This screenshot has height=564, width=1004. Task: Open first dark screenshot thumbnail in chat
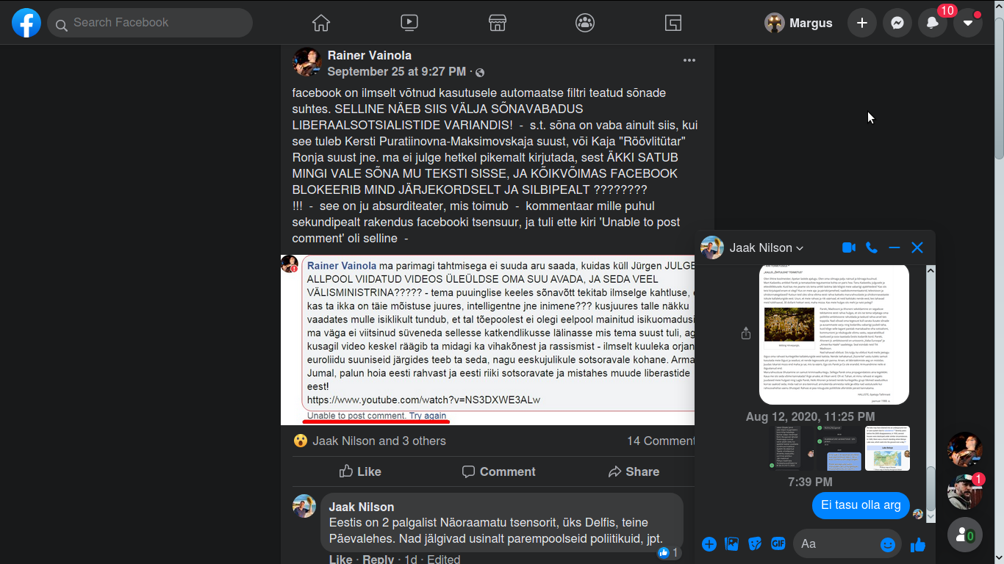coord(792,448)
